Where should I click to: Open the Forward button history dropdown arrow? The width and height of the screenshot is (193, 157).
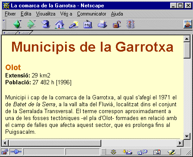[34, 21]
